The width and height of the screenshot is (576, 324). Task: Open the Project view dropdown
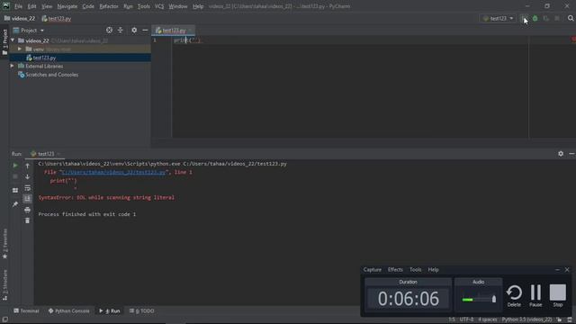click(x=29, y=30)
